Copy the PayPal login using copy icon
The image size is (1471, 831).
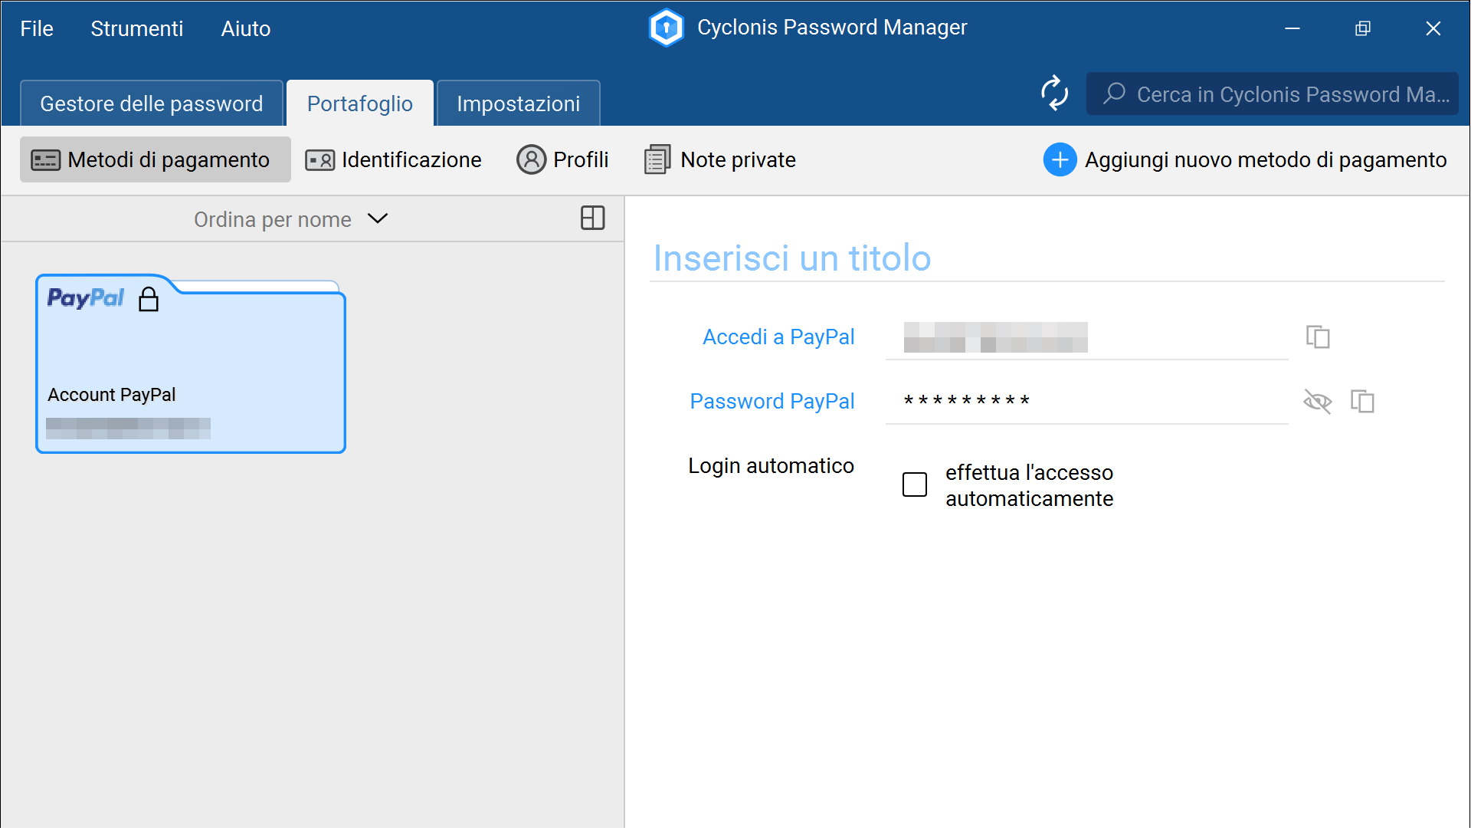(1318, 337)
